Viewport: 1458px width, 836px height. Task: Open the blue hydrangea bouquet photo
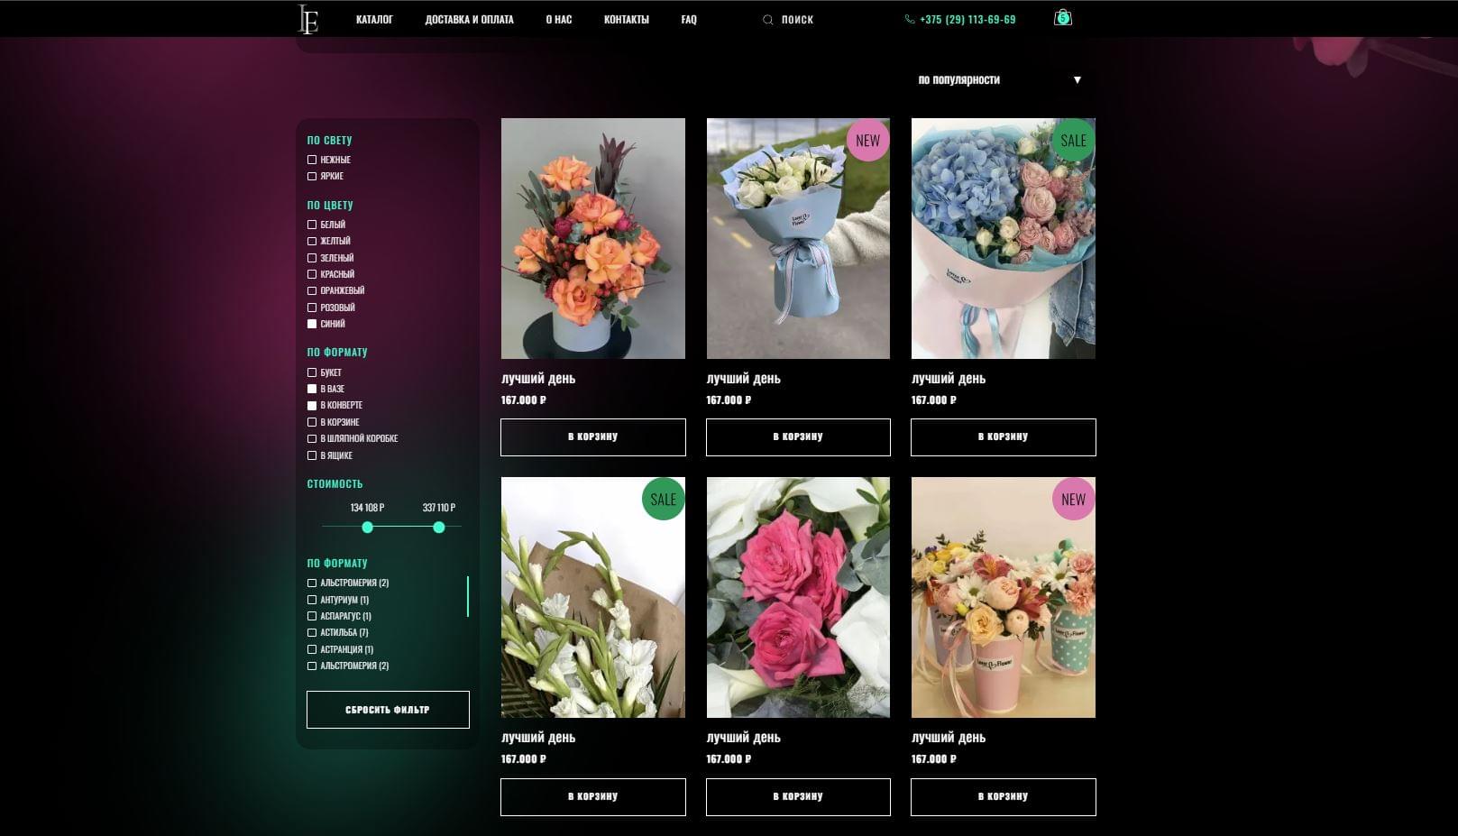click(x=1004, y=238)
